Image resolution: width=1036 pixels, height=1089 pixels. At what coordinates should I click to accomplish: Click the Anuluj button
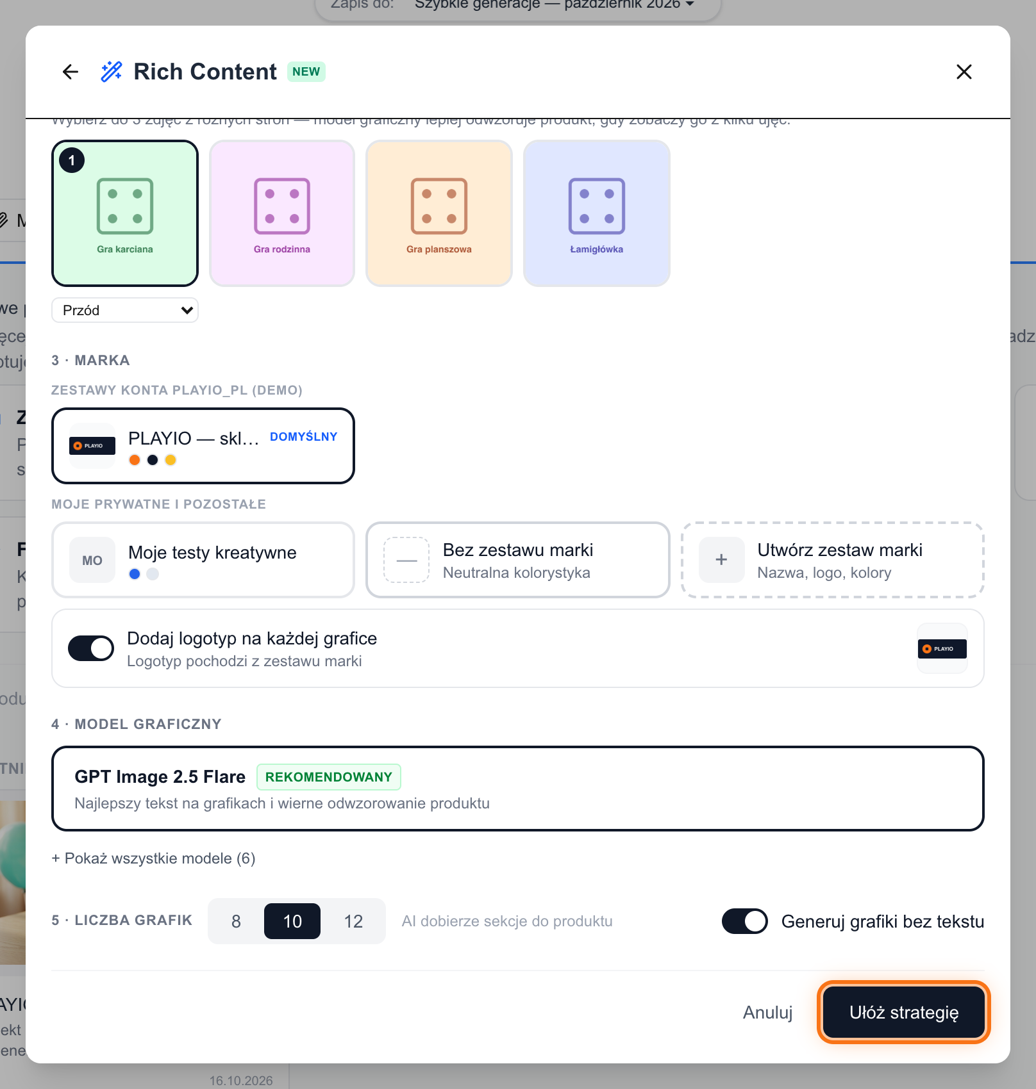pyautogui.click(x=768, y=1012)
